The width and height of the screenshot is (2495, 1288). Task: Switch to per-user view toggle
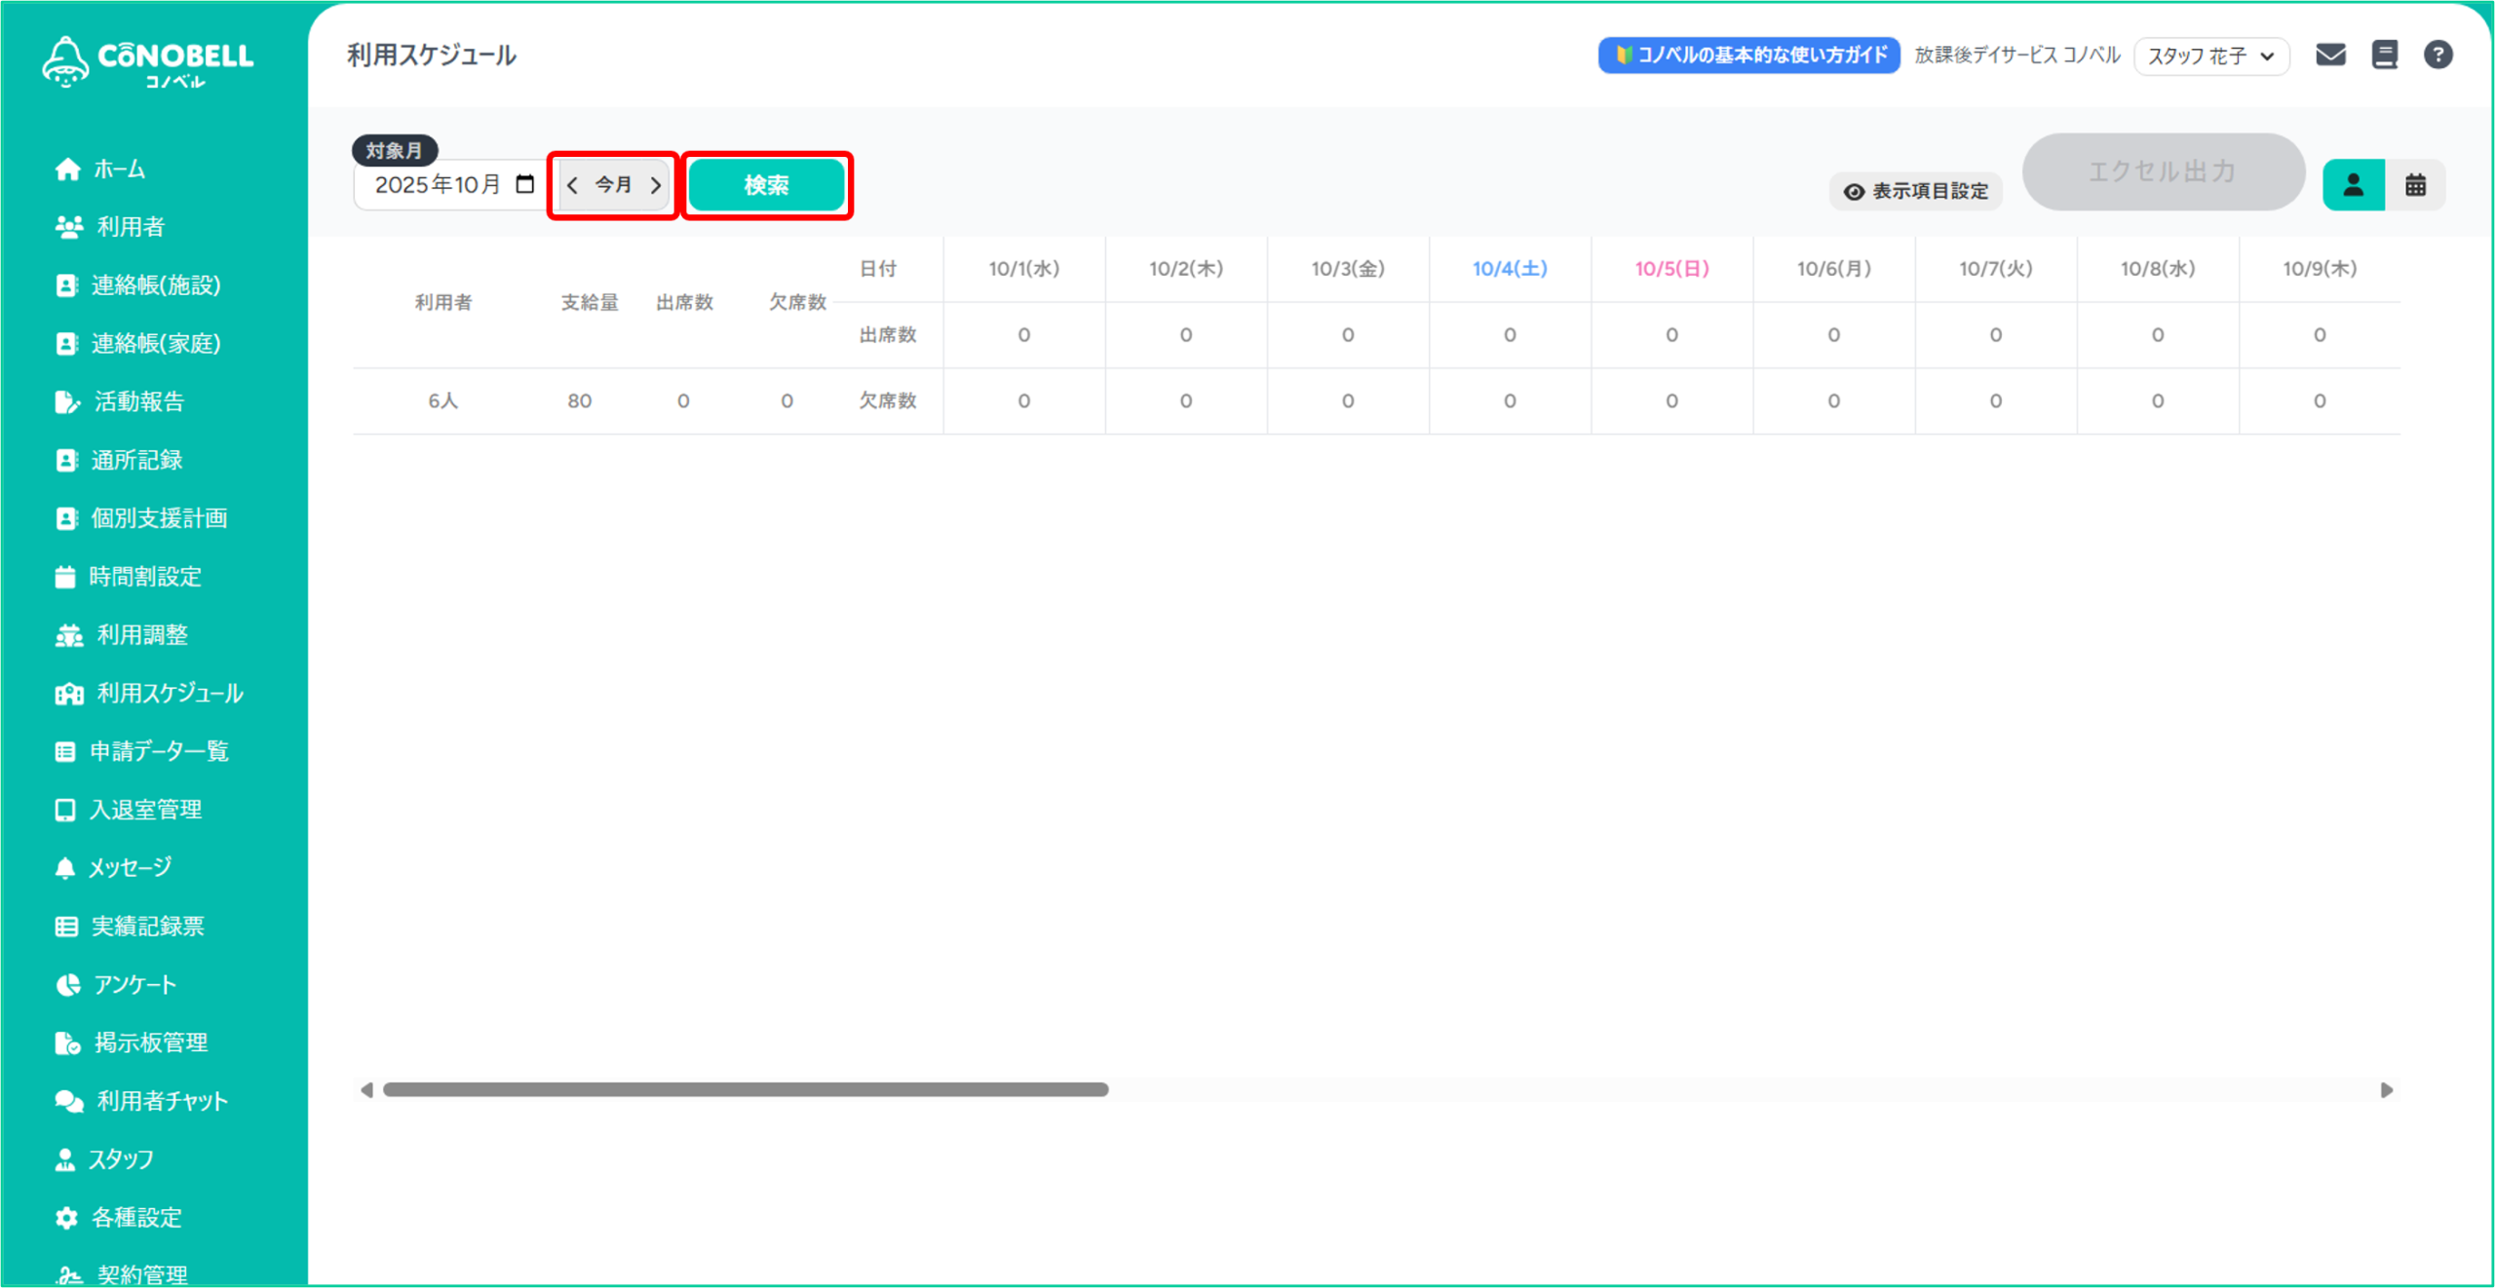2353,185
